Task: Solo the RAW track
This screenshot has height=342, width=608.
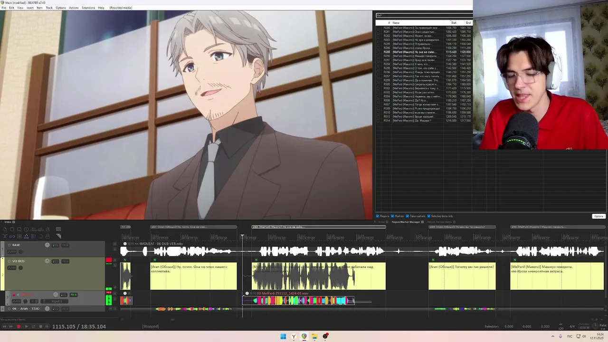Action: click(115, 249)
